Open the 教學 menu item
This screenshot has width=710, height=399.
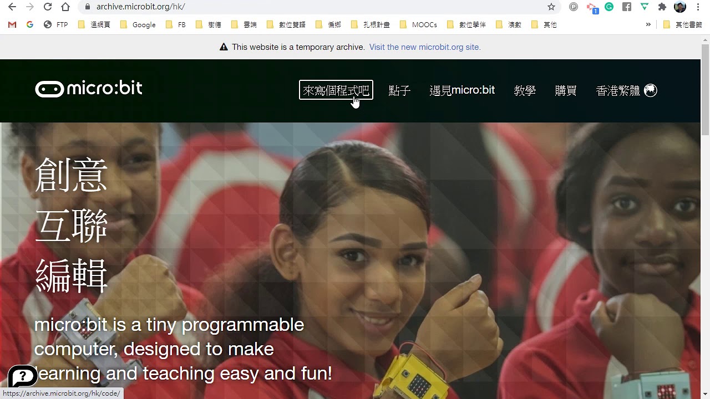(x=525, y=90)
